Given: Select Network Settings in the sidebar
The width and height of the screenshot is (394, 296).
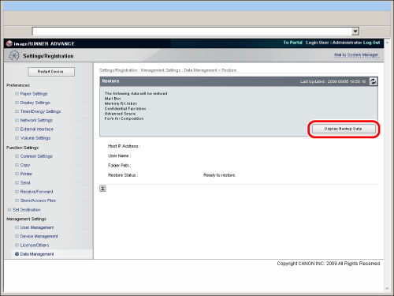Looking at the screenshot, I should click(36, 120).
